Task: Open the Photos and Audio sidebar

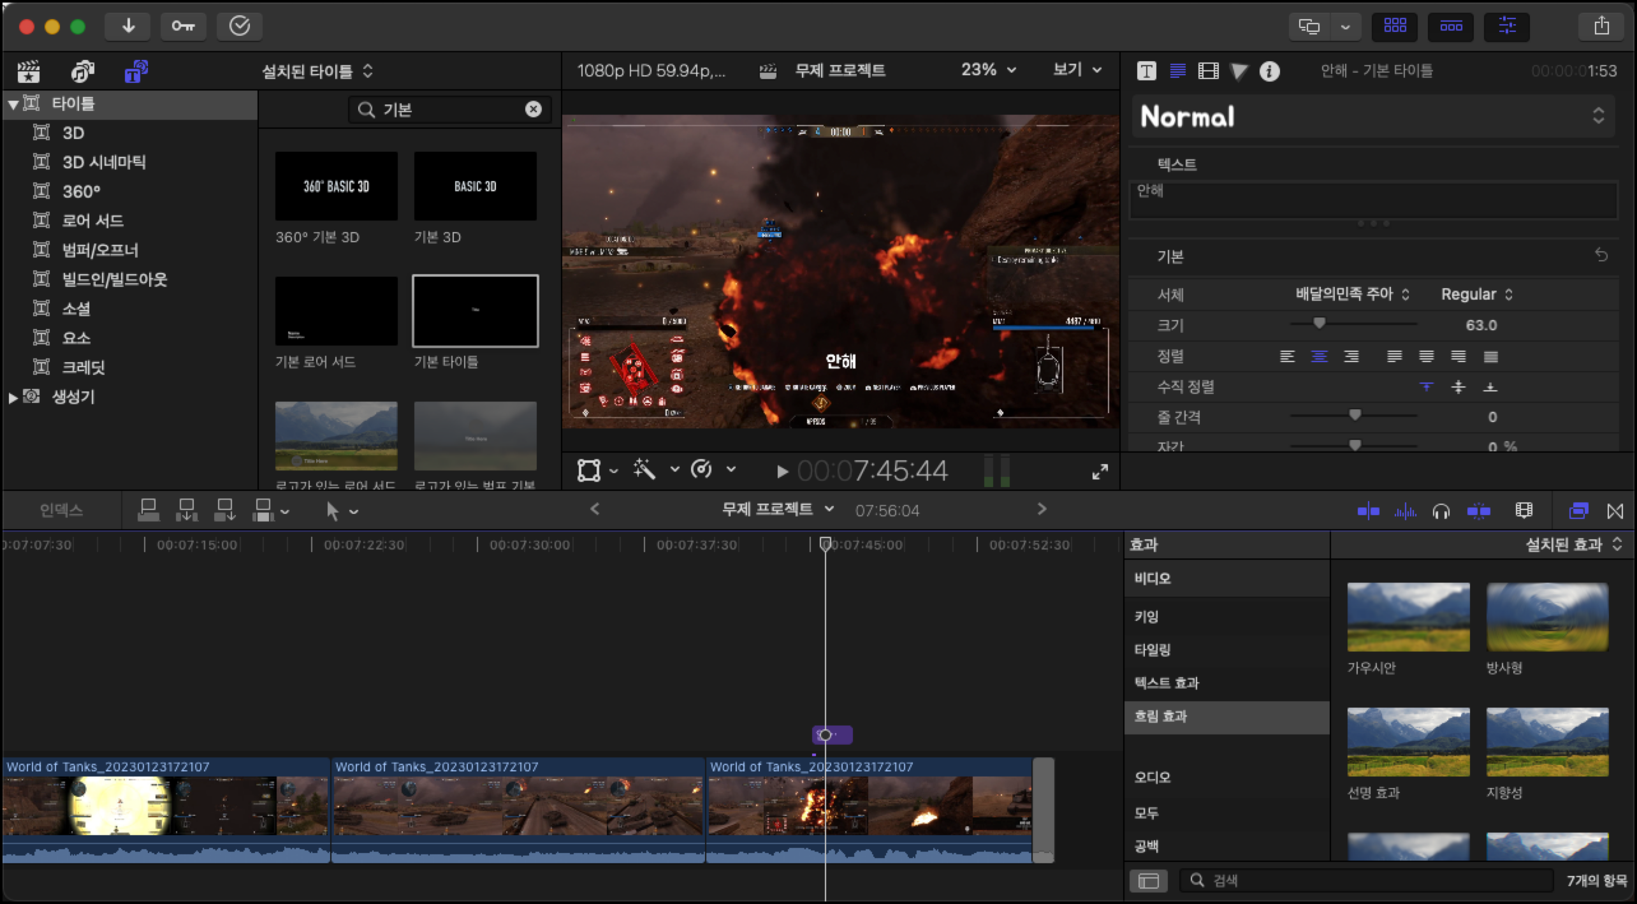Action: 82,71
